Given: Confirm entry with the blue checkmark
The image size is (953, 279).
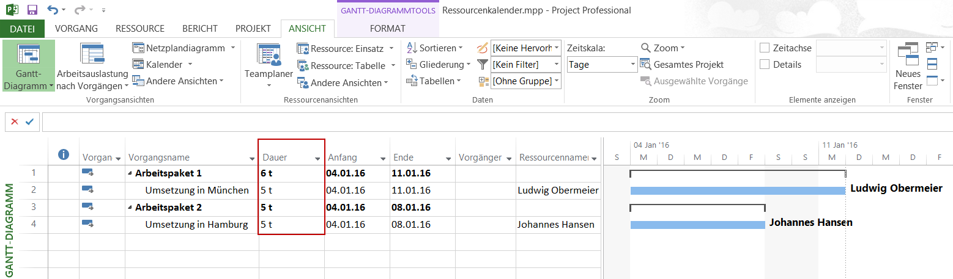Looking at the screenshot, I should click(29, 121).
